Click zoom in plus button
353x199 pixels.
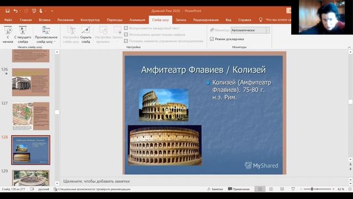(333, 189)
